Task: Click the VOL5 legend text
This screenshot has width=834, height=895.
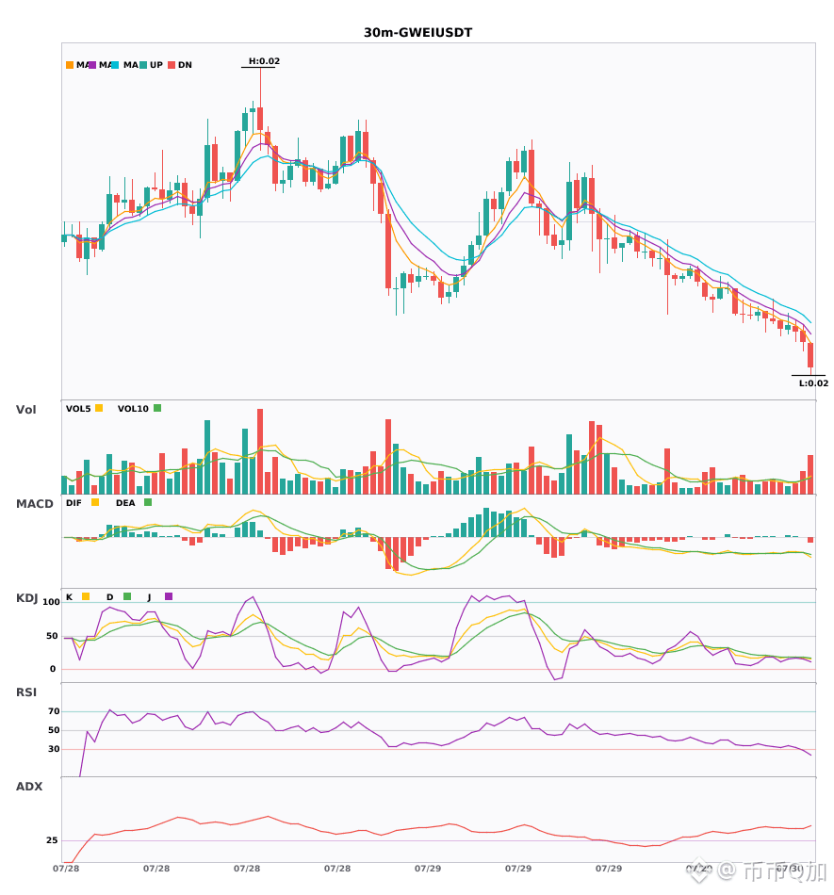Action: click(x=78, y=409)
